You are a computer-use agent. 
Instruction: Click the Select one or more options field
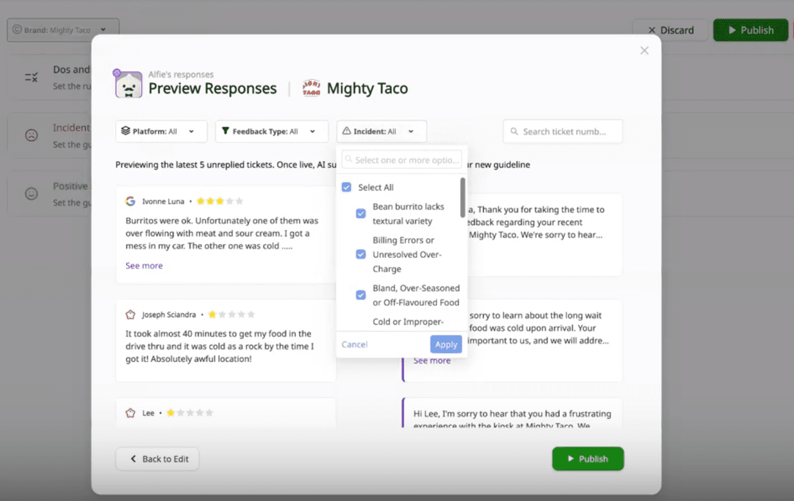402,160
